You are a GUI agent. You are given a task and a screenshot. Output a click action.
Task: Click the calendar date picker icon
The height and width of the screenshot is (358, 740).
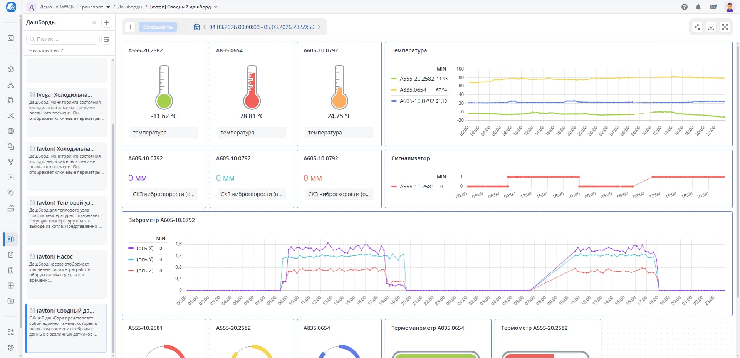[x=196, y=27]
